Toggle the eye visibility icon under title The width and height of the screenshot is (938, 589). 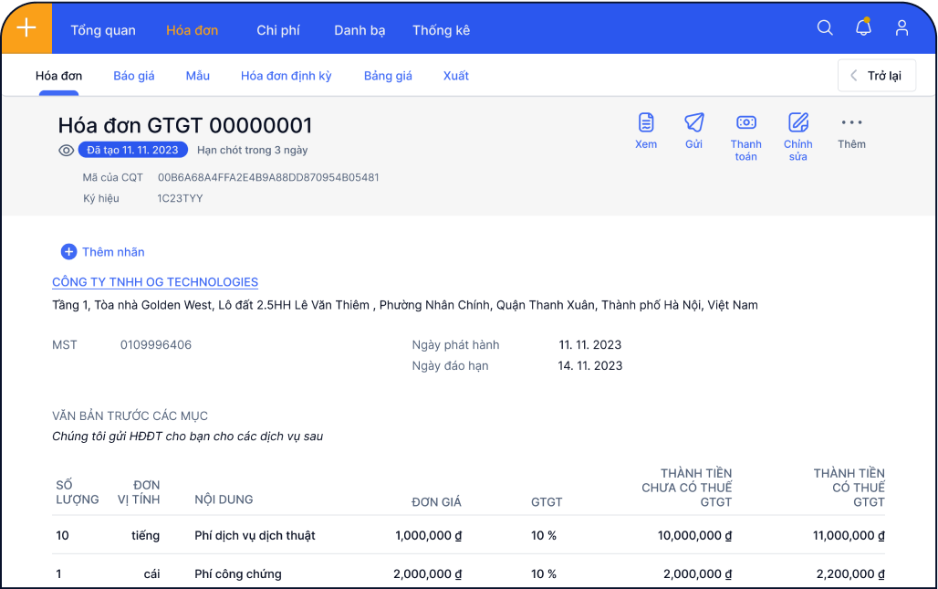click(x=66, y=151)
